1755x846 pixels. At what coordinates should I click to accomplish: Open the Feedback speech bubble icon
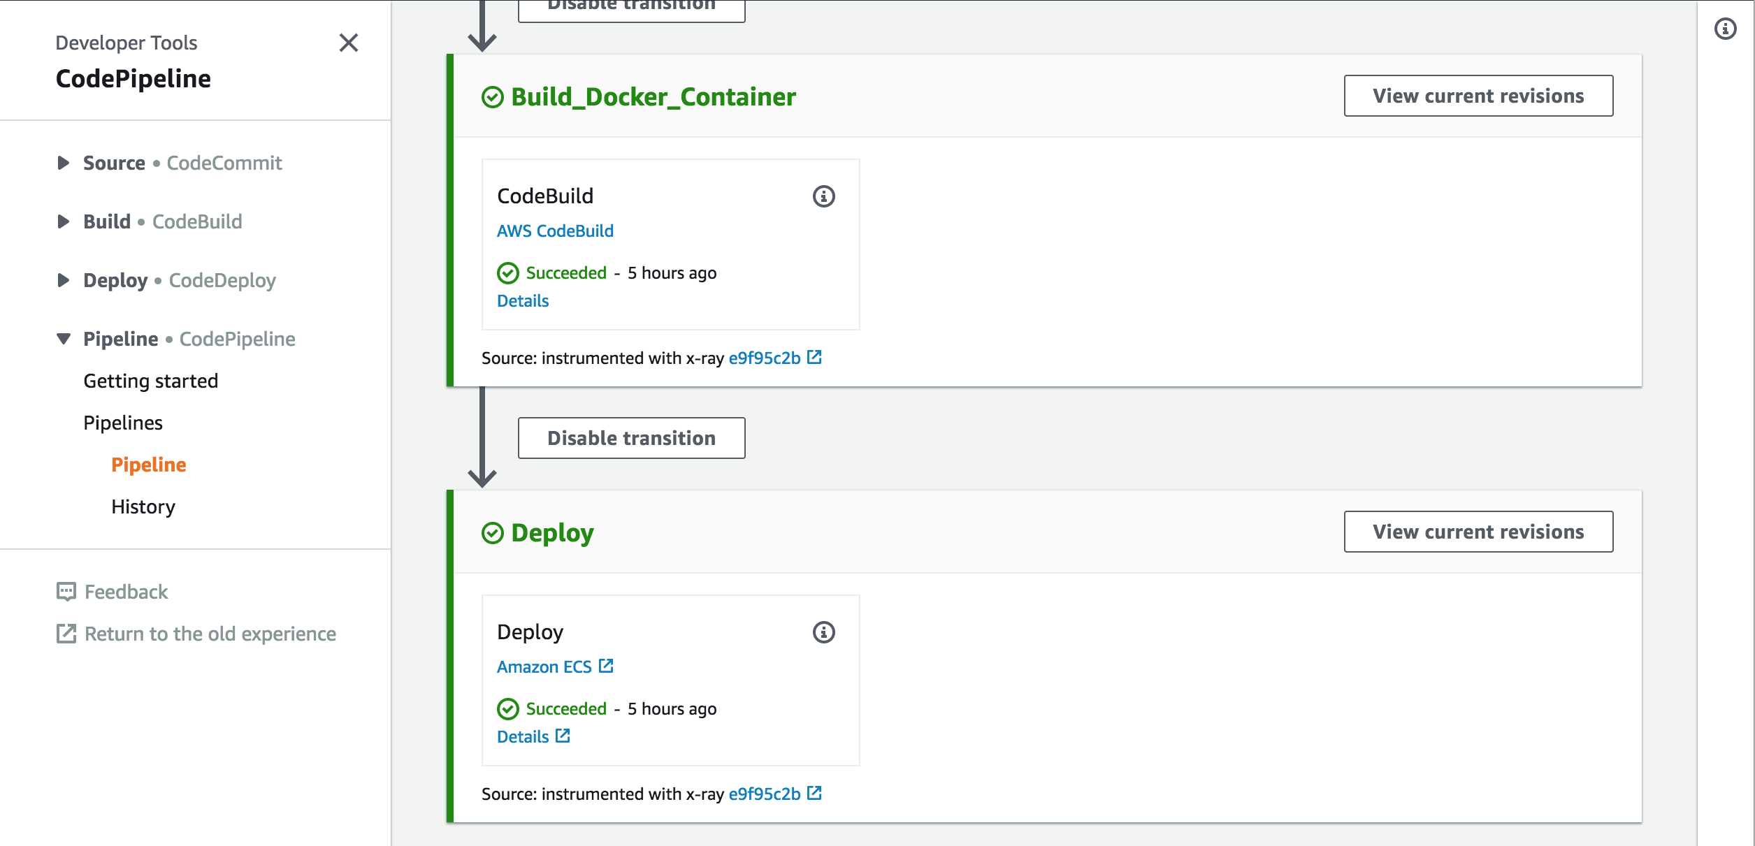(66, 592)
